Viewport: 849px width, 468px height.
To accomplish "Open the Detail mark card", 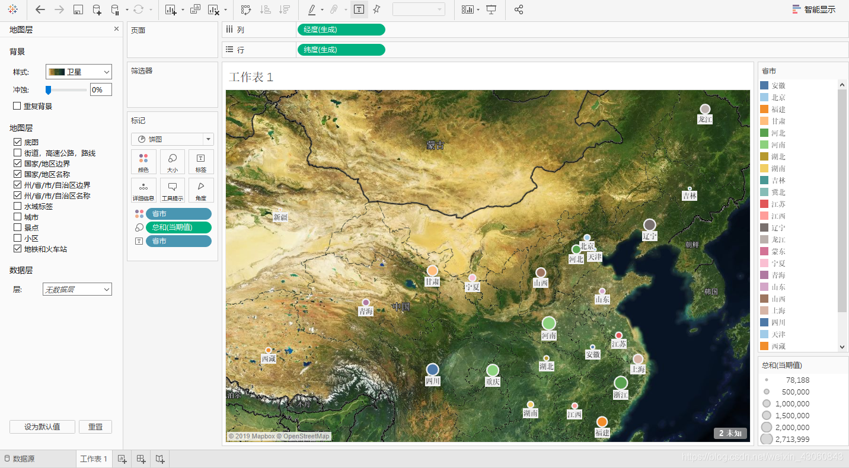I will click(x=143, y=190).
